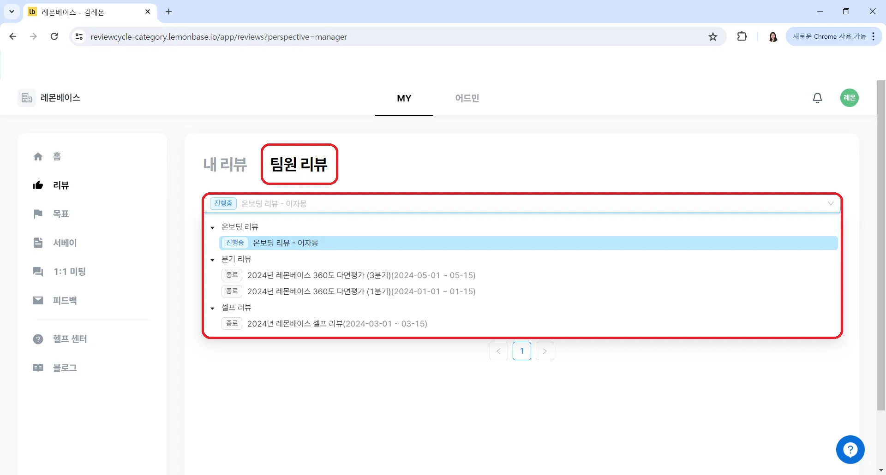The image size is (886, 475).
Task: Open the blue help chat bubble
Action: [850, 450]
